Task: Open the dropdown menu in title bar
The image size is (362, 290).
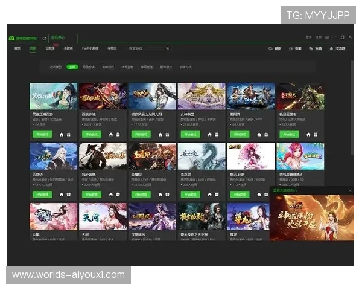Action: click(328, 37)
